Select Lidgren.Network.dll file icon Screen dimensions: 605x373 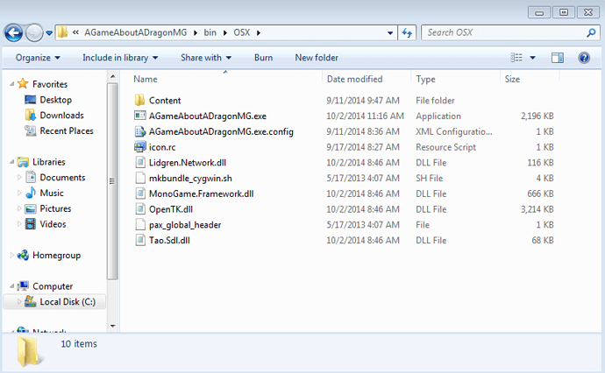tap(140, 163)
